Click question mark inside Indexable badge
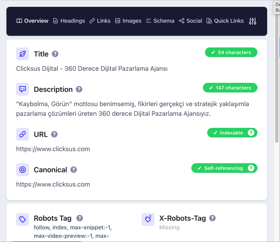 (x=251, y=133)
